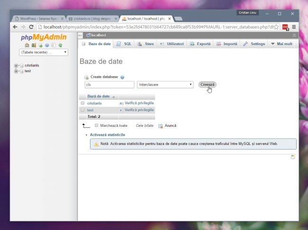The width and height of the screenshot is (308, 230).
Task: Click the phpMyAdmin Home icon
Action: (27, 45)
